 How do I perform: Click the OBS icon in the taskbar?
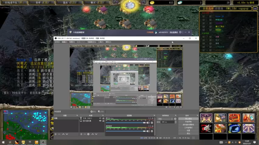tap(43, 142)
